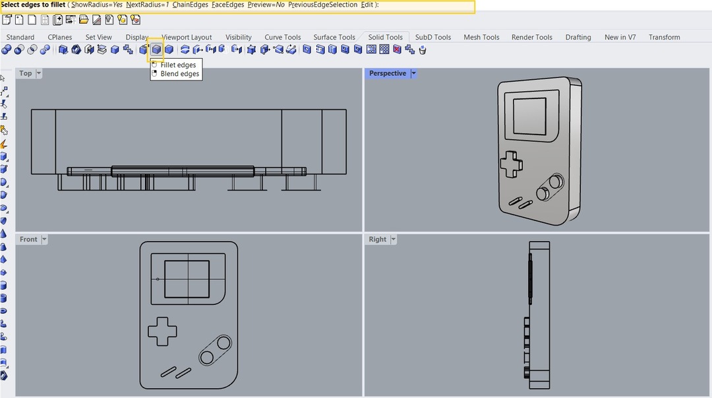Click the D-pad shape in Front viewport
This screenshot has width=712, height=398.
point(162,331)
